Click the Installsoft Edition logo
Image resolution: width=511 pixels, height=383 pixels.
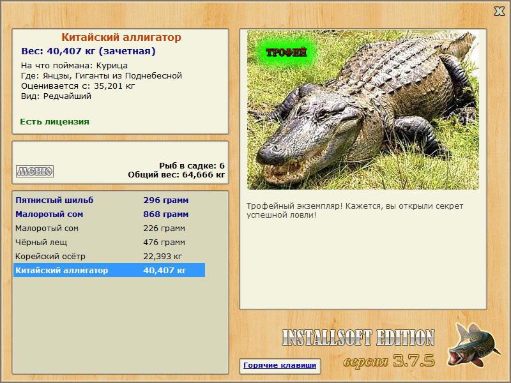coord(358,338)
